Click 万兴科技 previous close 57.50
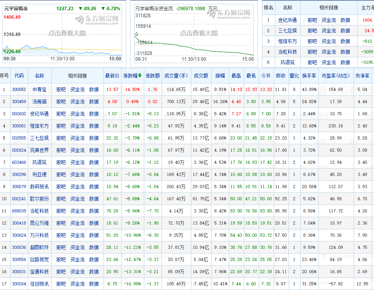Screen dimensions: 374x290 pos(281,236)
